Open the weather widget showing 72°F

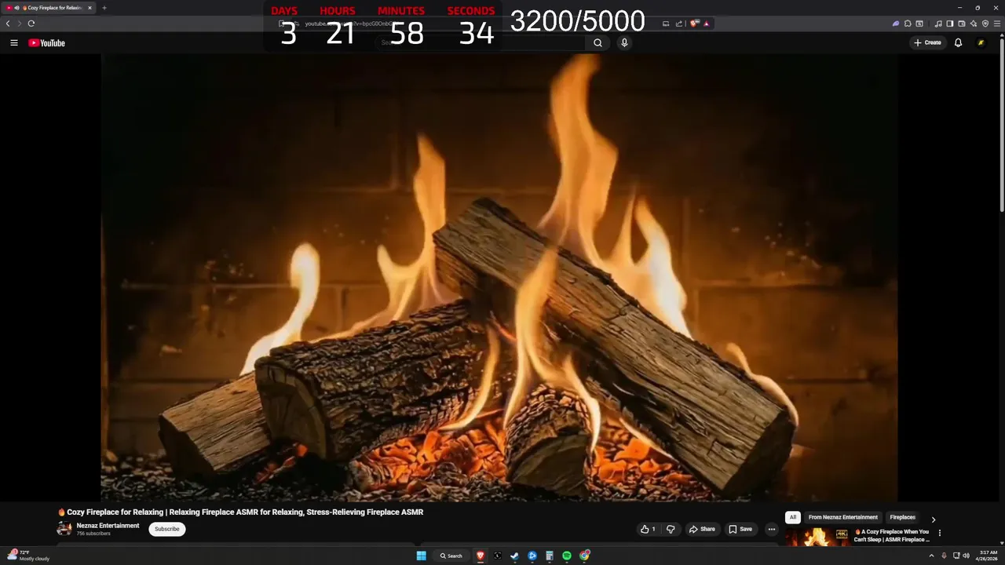tap(29, 556)
